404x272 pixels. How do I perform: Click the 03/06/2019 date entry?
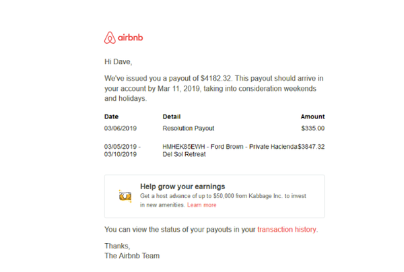[x=121, y=128]
